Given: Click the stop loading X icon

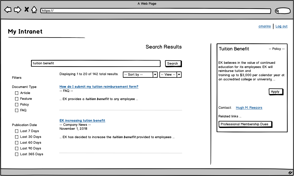Looking at the screenshot, I should pos(27,9).
